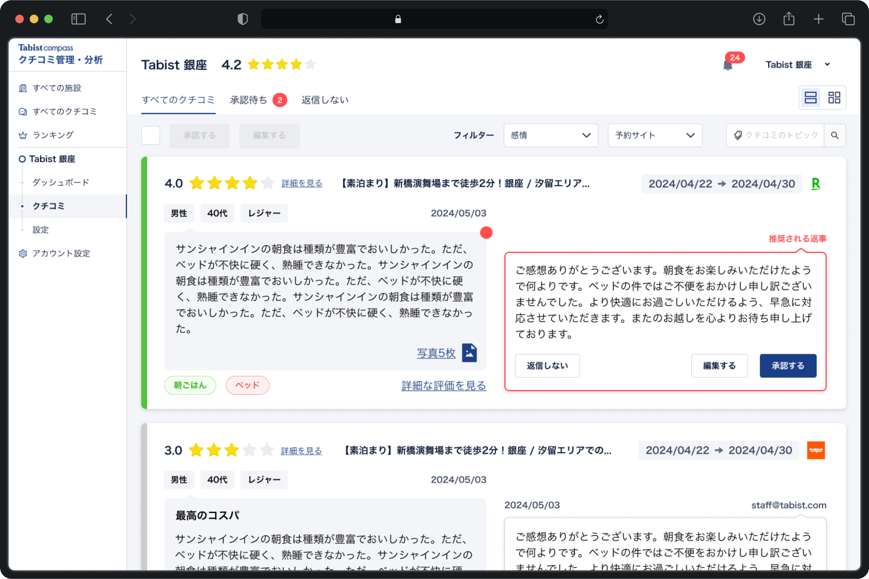Image resolution: width=869 pixels, height=579 pixels.
Task: Open ランキング in the sidebar
Action: click(x=53, y=135)
